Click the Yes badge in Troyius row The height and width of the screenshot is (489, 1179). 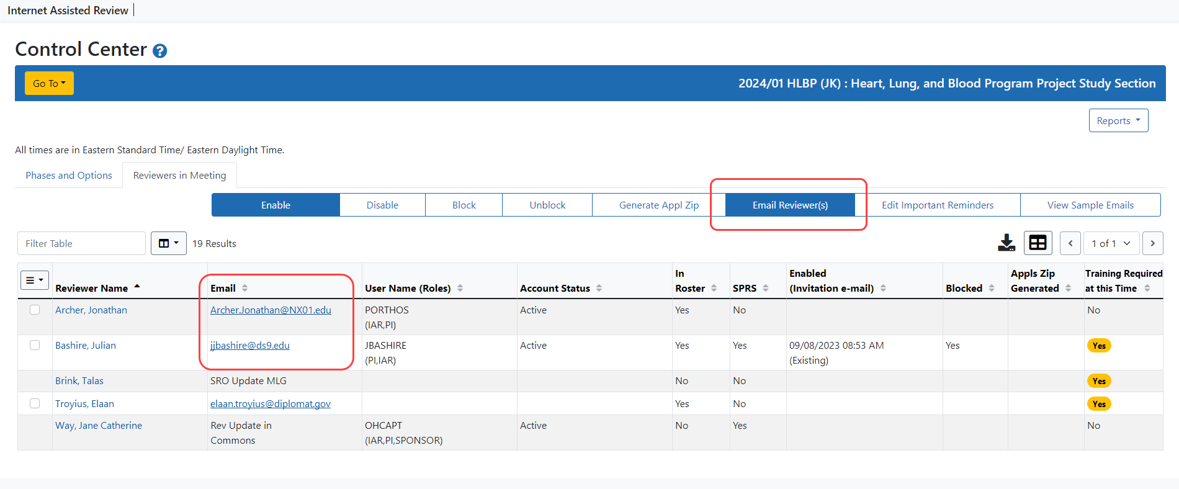coord(1099,404)
